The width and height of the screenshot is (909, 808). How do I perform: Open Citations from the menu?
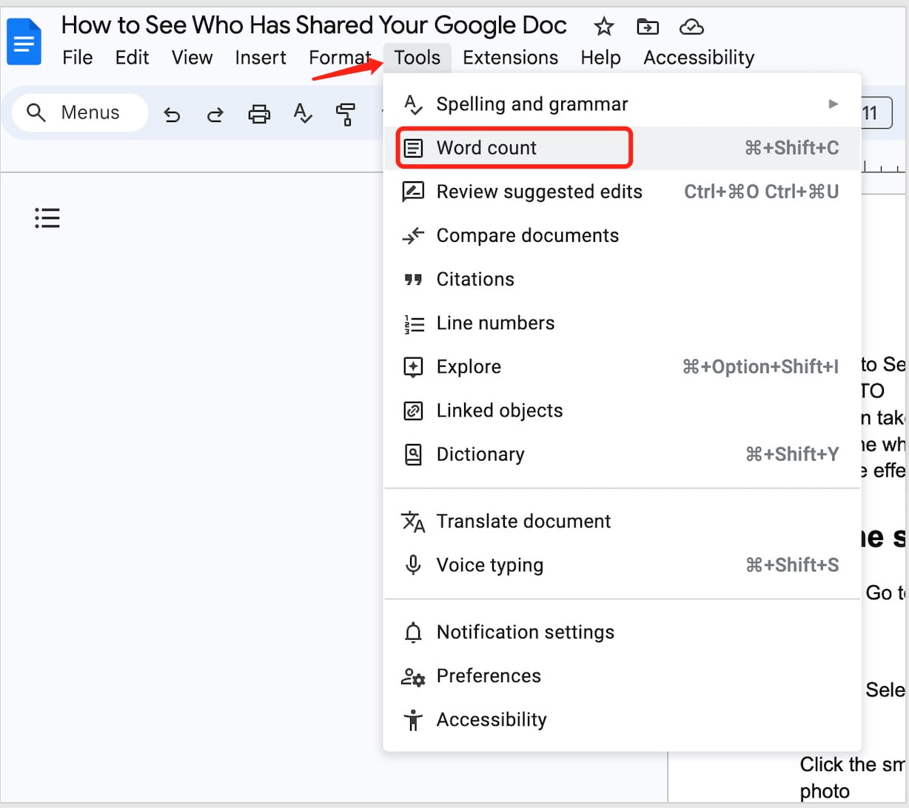(x=623, y=279)
